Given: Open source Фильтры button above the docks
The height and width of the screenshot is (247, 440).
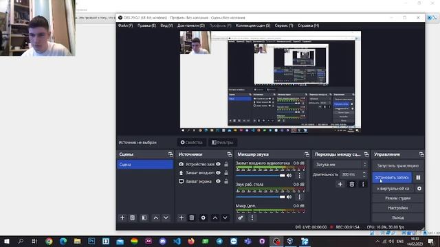Looking at the screenshot, I should (223, 143).
